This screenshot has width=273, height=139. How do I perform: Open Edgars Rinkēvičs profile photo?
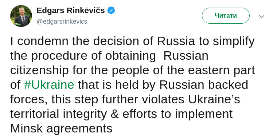[21, 16]
